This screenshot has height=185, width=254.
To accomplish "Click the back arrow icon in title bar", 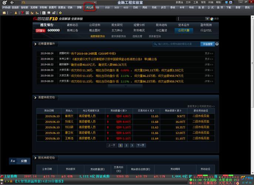I will (12, 3).
